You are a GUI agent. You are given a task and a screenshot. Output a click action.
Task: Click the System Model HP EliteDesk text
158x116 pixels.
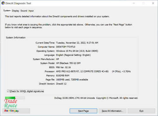68,63
